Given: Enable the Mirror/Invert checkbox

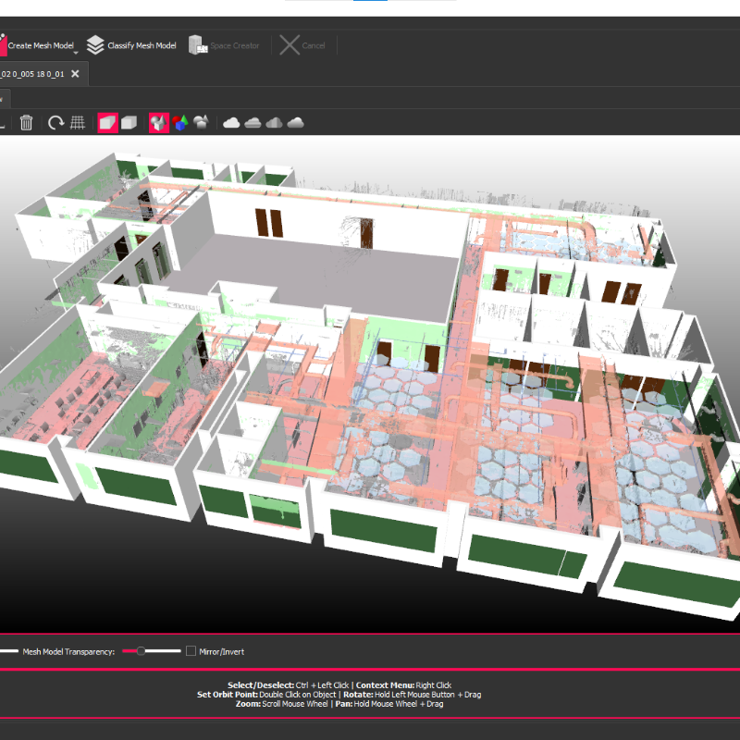Looking at the screenshot, I should click(x=190, y=651).
